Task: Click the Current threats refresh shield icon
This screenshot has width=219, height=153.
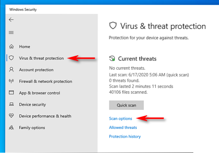Action: coord(112,59)
